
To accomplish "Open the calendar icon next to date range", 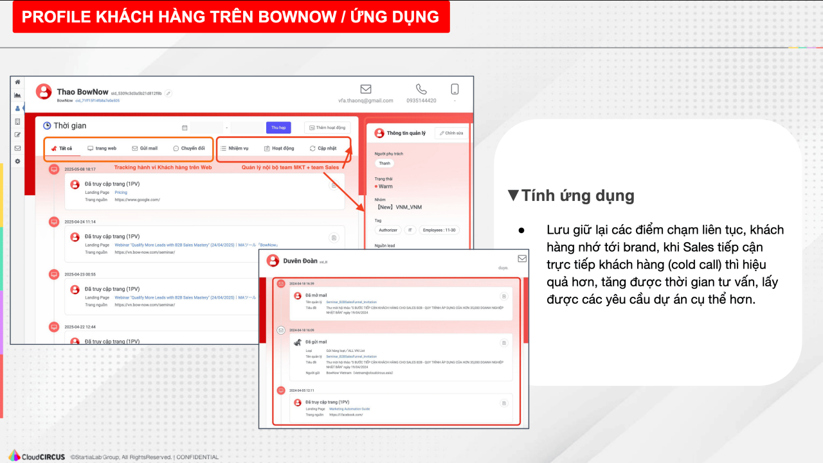I will (x=185, y=128).
